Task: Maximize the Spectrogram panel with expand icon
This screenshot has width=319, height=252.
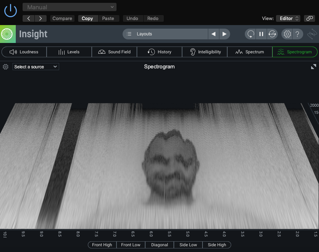Action: pyautogui.click(x=314, y=67)
